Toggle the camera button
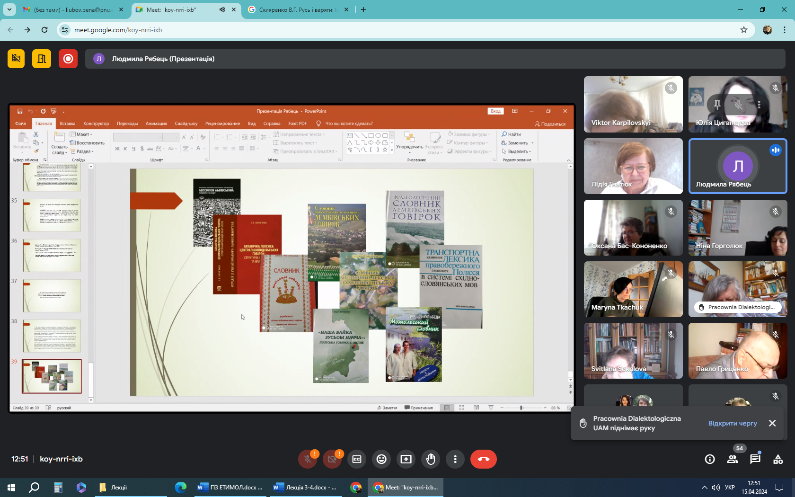795x497 pixels. [332, 459]
